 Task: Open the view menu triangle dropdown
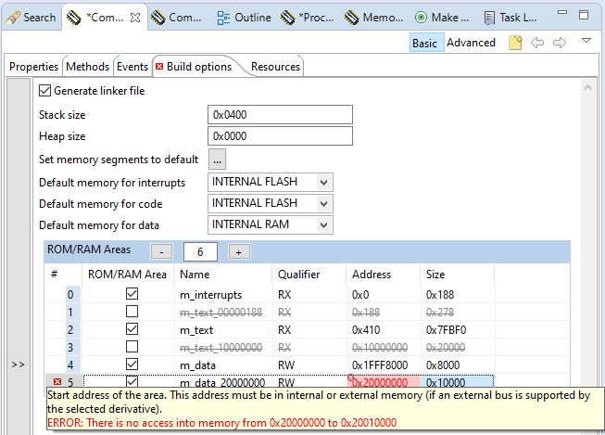click(586, 41)
